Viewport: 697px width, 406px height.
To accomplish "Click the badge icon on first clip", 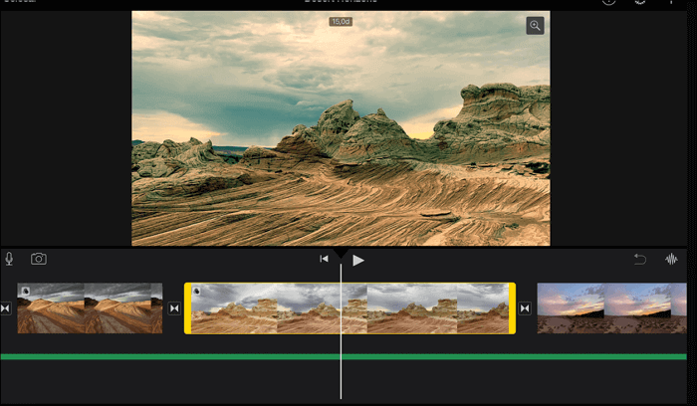I will (x=26, y=292).
